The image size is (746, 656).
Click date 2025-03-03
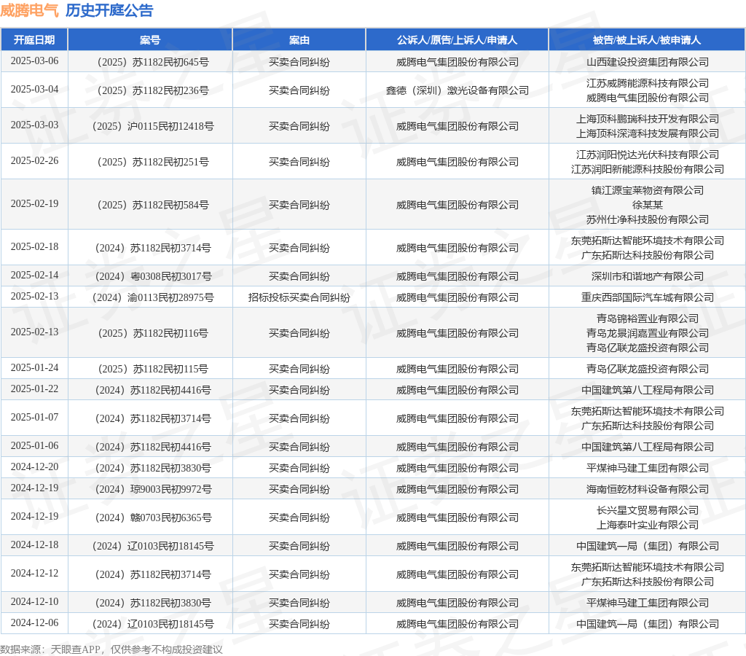[x=34, y=125]
